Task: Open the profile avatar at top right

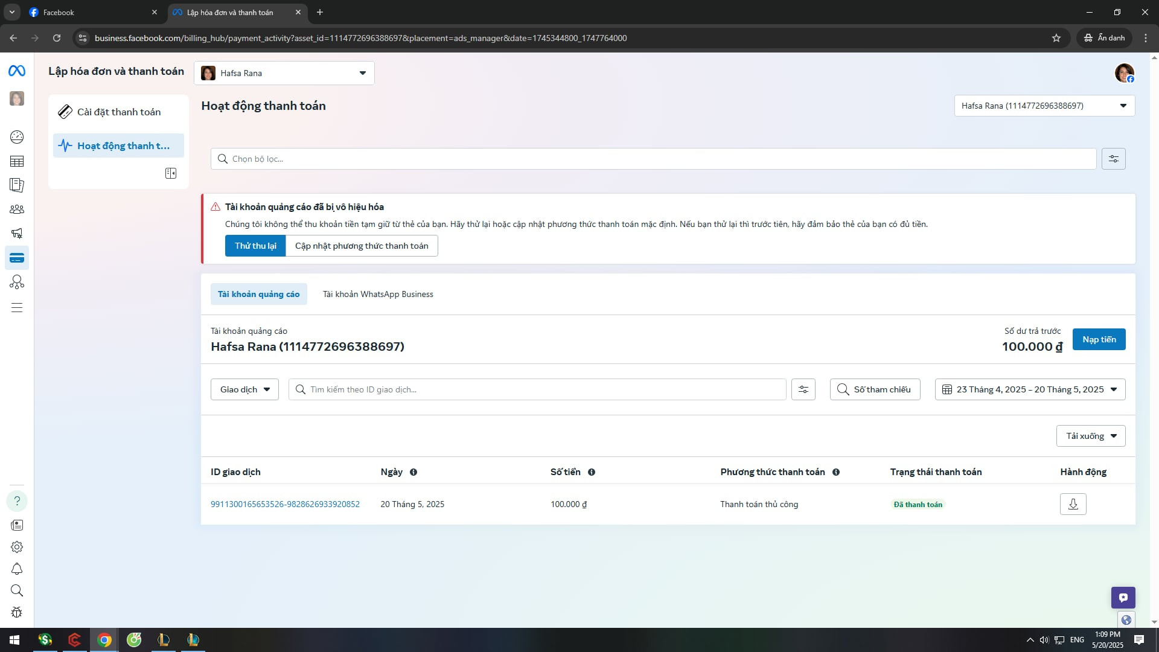Action: [1124, 73]
